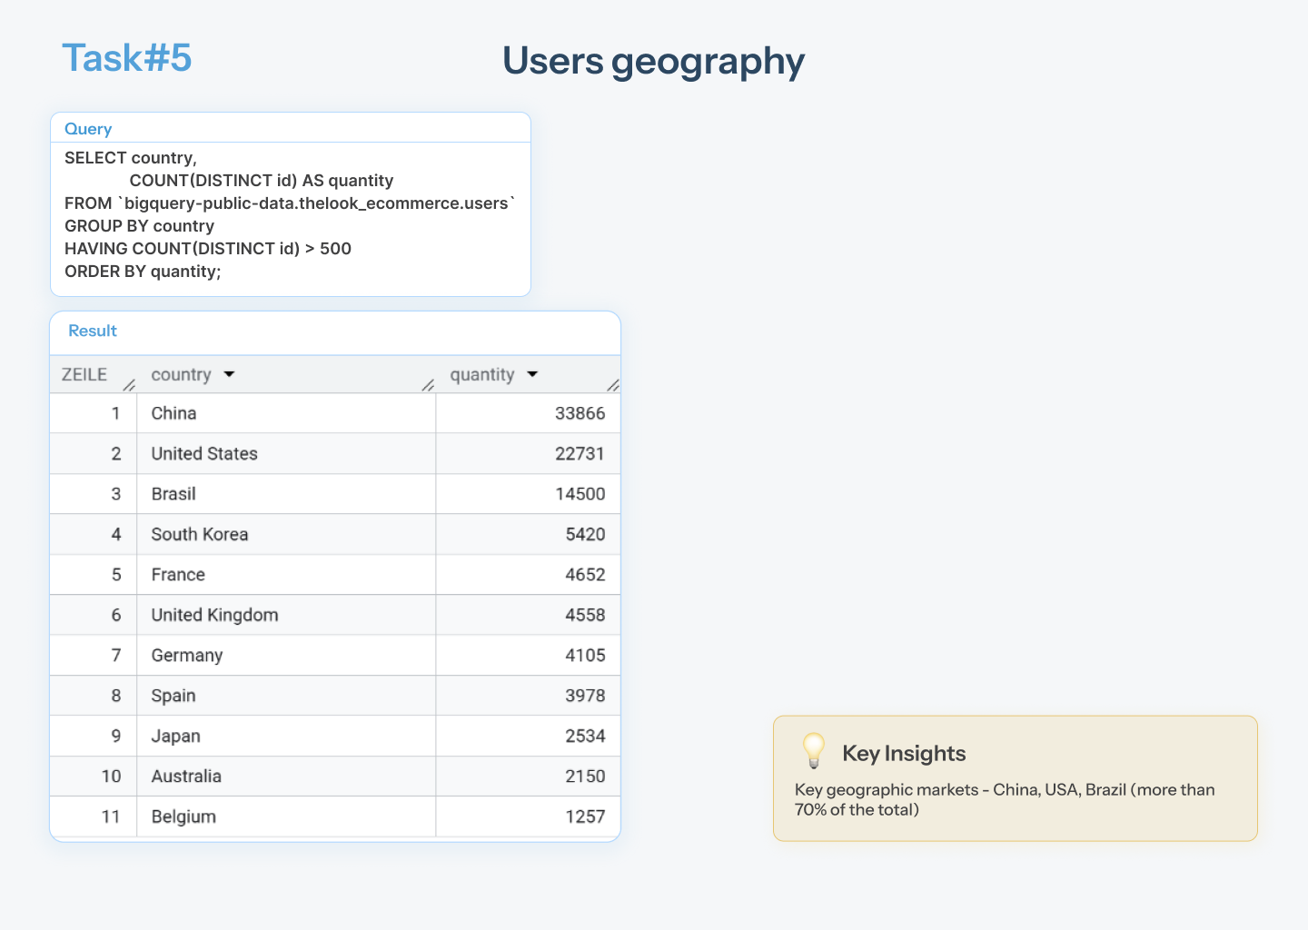Click the quantity column header text
This screenshot has width=1308, height=930.
(x=482, y=374)
